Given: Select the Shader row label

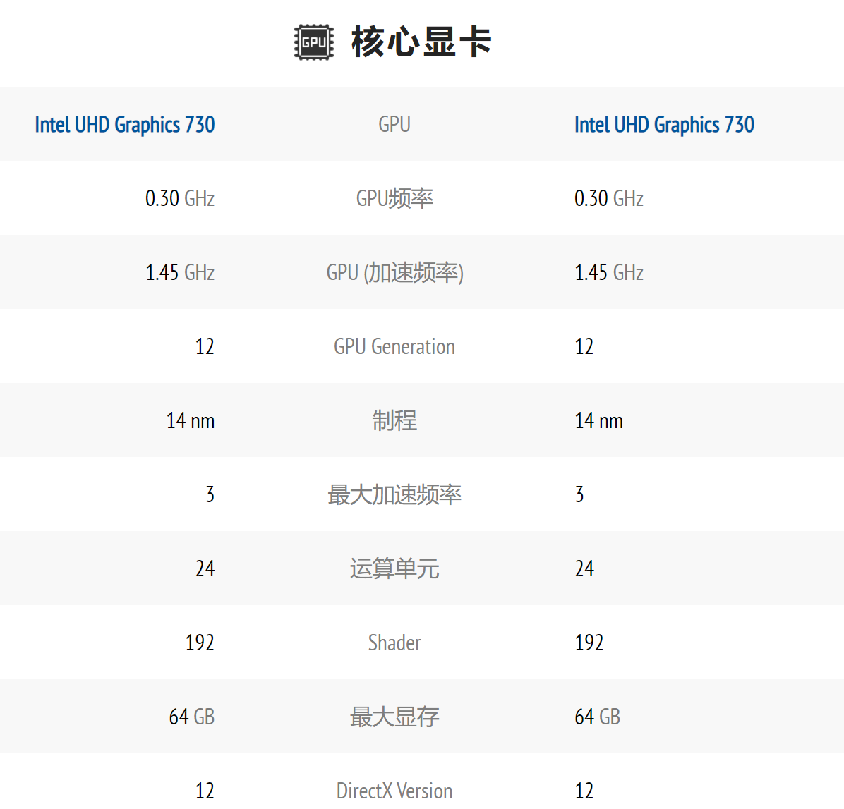Looking at the screenshot, I should 394,643.
